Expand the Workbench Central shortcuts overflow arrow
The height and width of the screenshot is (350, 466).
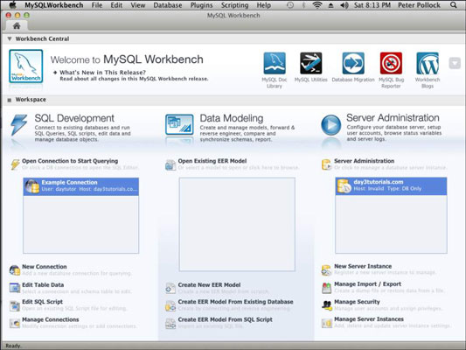coord(455,63)
